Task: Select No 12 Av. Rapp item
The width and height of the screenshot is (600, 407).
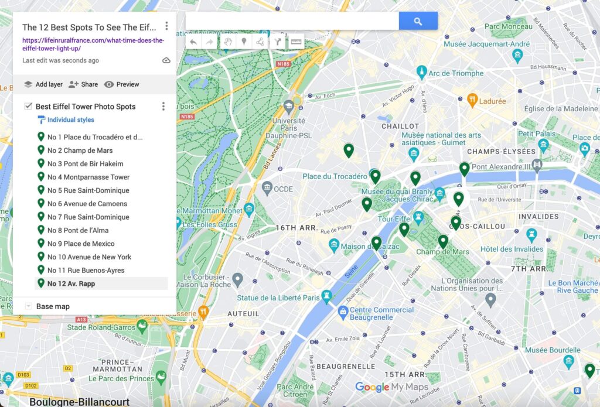Action: 101,283
